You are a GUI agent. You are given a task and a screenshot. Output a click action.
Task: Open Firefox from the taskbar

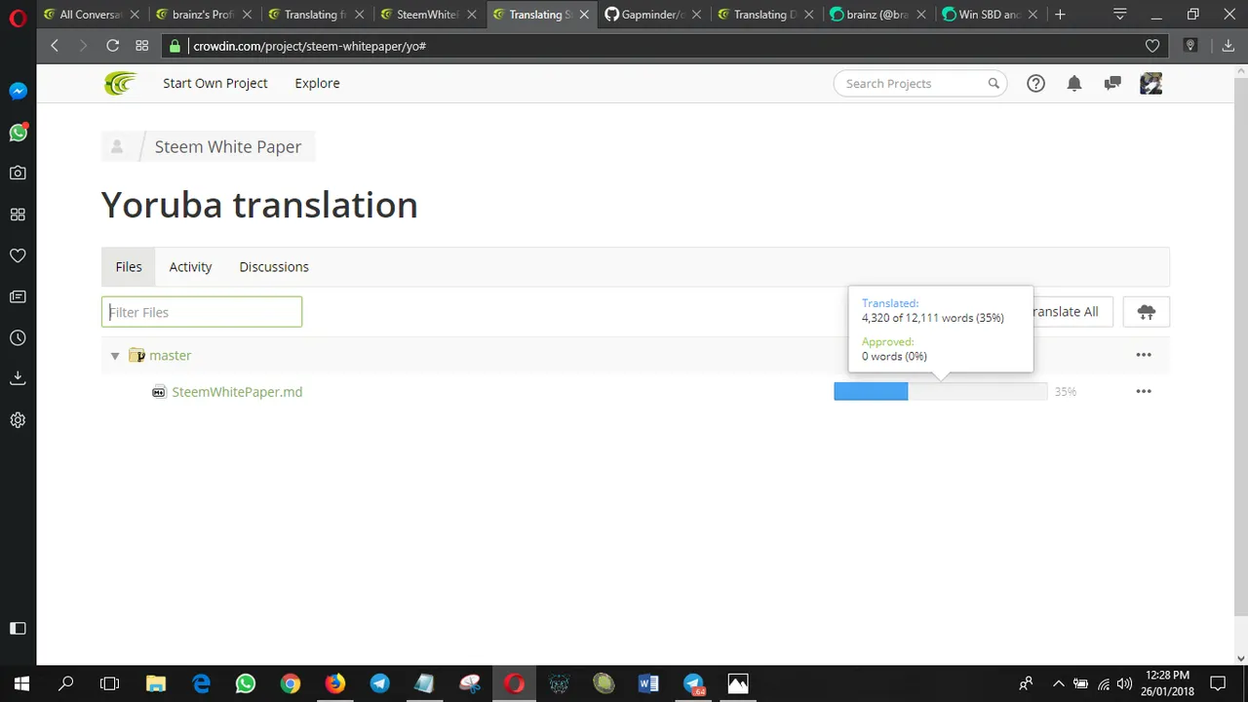pos(334,683)
